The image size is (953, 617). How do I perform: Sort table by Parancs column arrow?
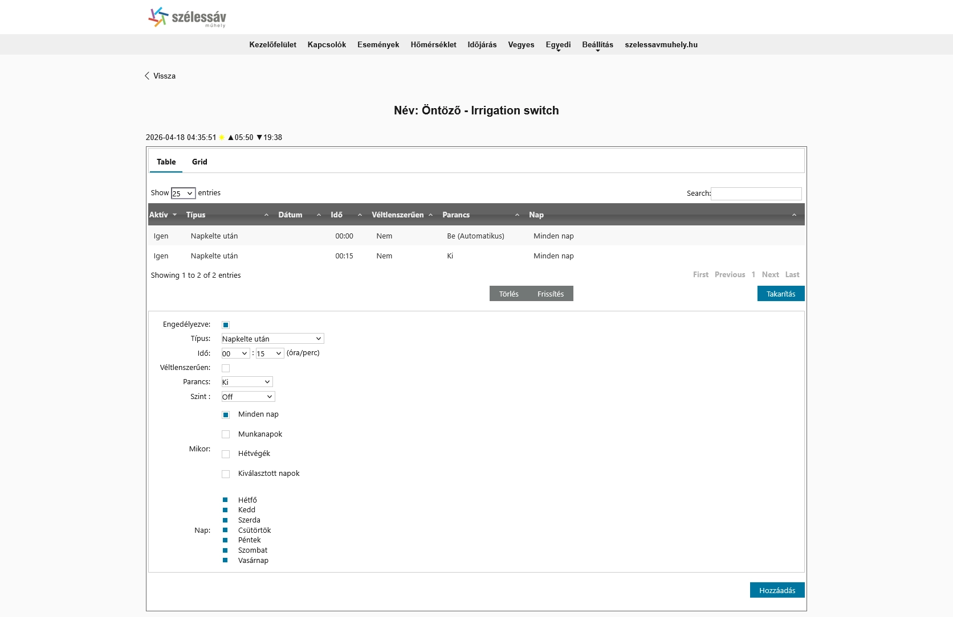517,215
